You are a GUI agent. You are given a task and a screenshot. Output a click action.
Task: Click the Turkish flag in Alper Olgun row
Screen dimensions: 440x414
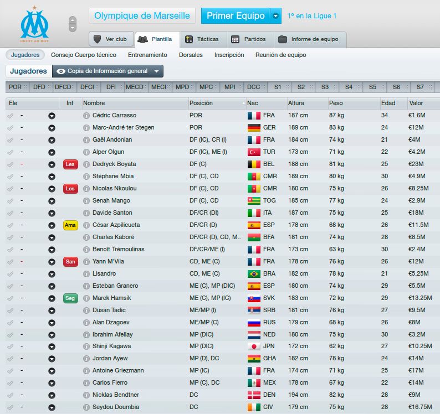point(254,152)
